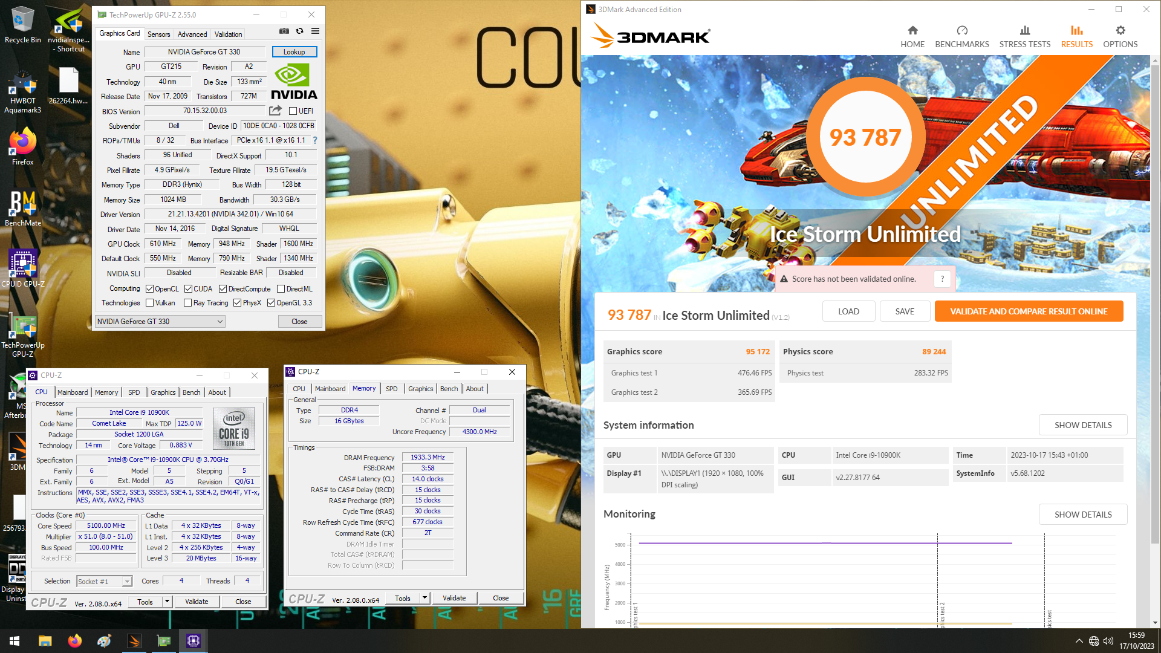Image resolution: width=1161 pixels, height=653 pixels.
Task: Show hidden system tray icons chevron
Action: pos(1079,641)
